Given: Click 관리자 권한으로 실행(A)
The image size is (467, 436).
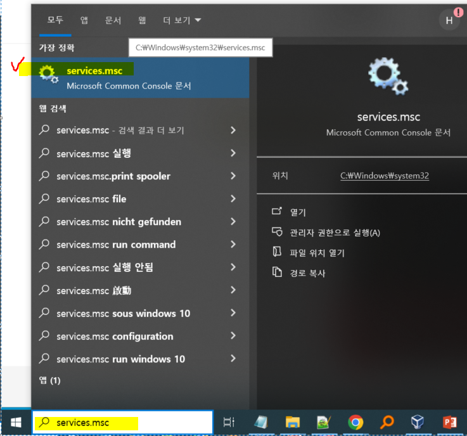Looking at the screenshot, I should (x=335, y=233).
